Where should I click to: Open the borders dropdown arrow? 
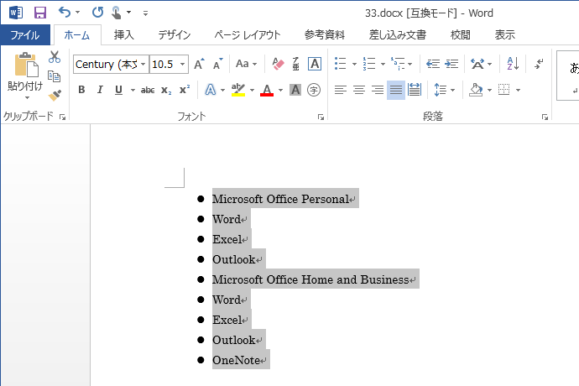tap(518, 90)
